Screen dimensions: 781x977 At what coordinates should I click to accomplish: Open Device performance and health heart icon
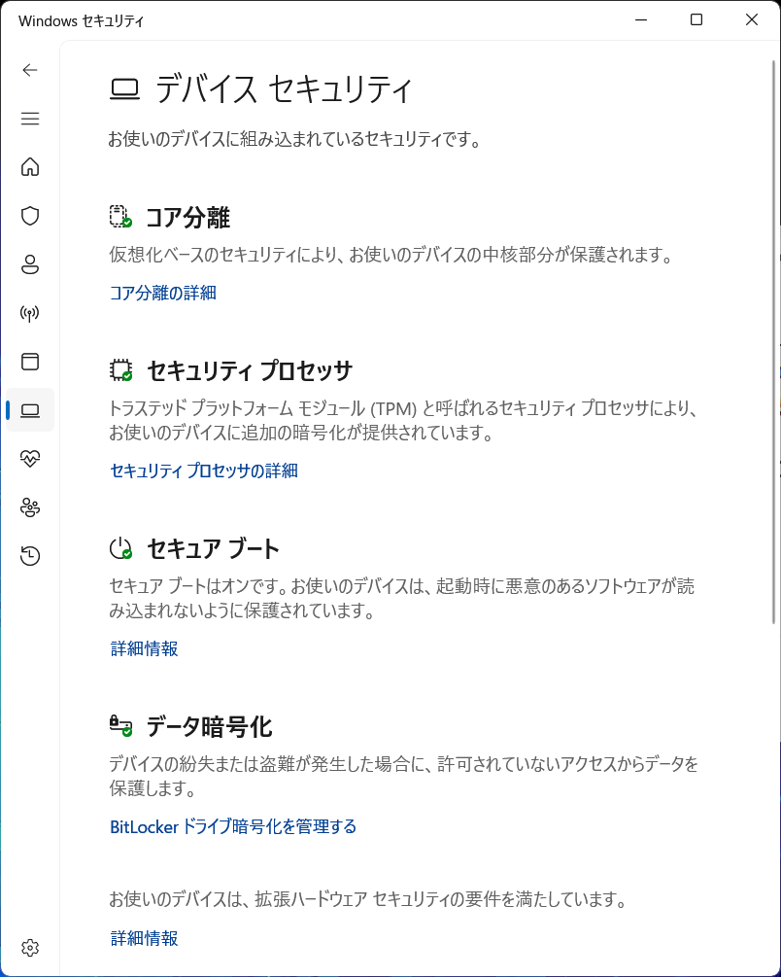coord(30,458)
